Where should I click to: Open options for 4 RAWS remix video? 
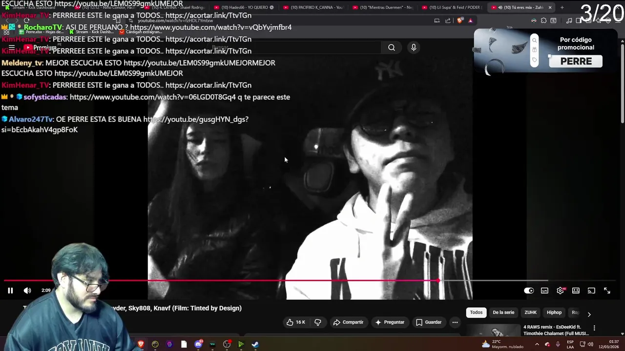pos(594,328)
